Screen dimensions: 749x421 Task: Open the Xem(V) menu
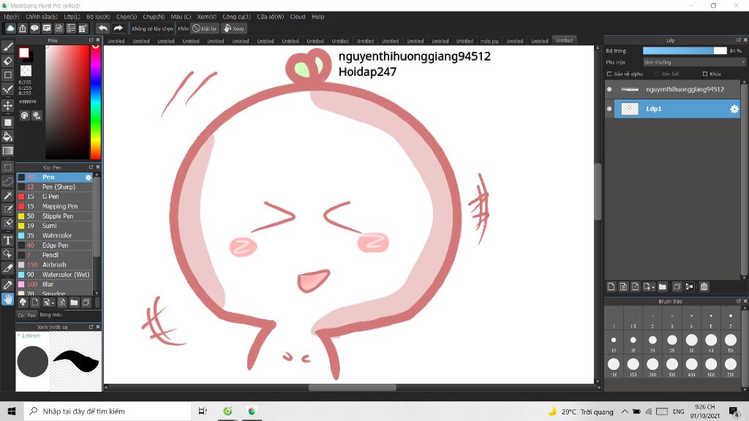(207, 17)
